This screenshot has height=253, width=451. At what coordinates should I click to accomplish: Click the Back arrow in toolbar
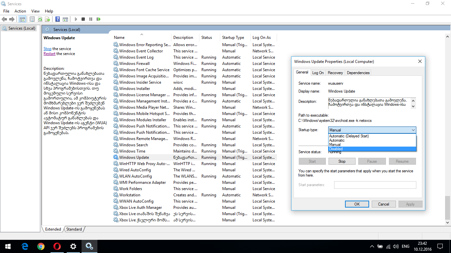(4, 19)
